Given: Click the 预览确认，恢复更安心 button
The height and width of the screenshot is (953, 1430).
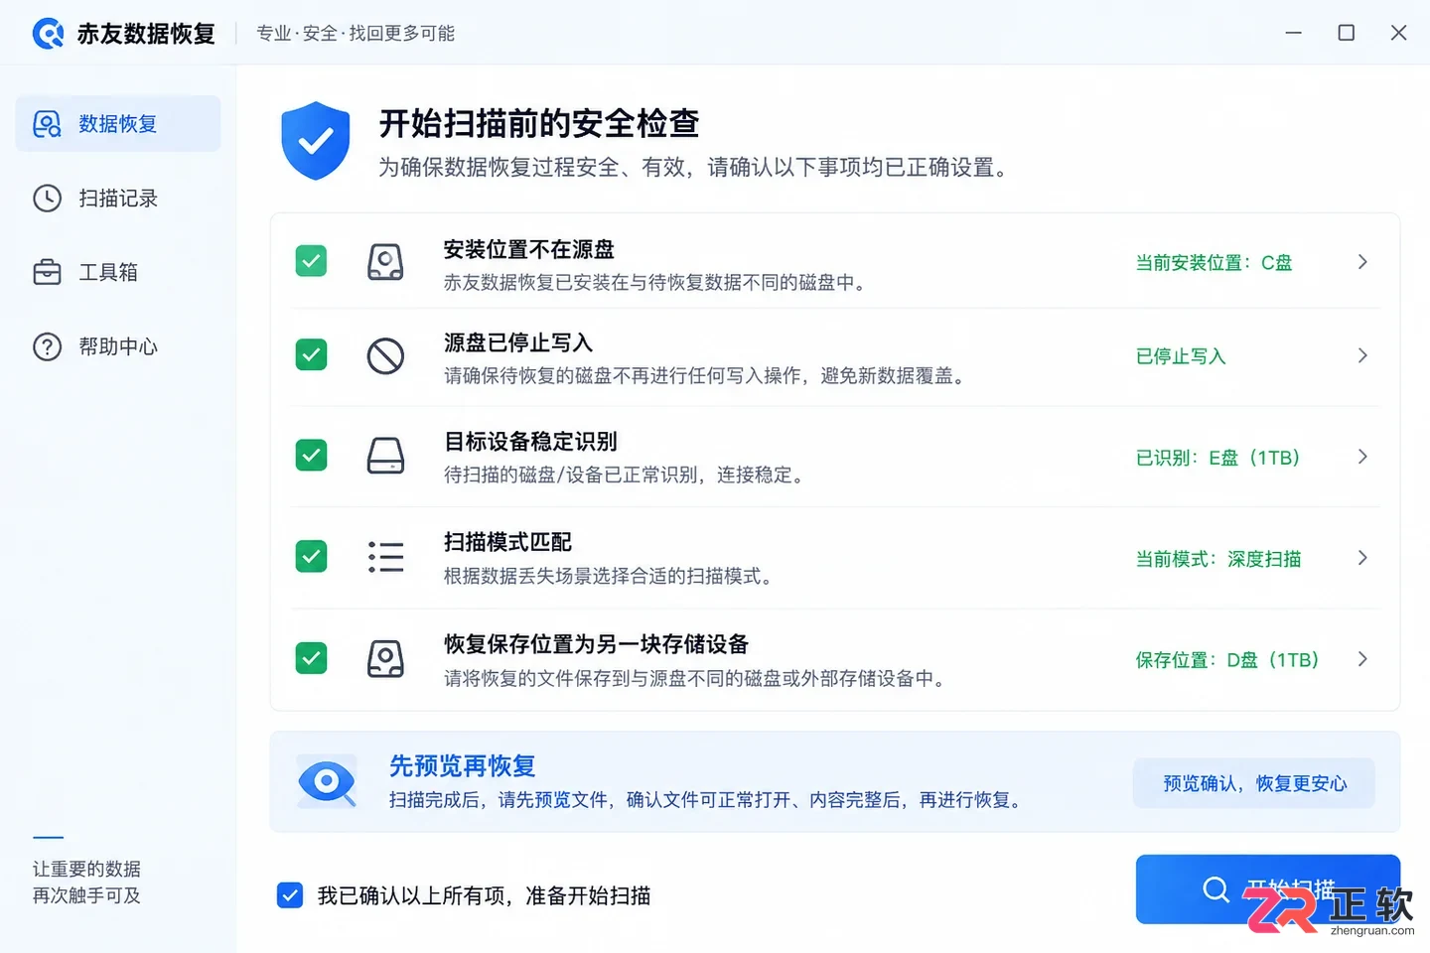Looking at the screenshot, I should click(x=1254, y=783).
